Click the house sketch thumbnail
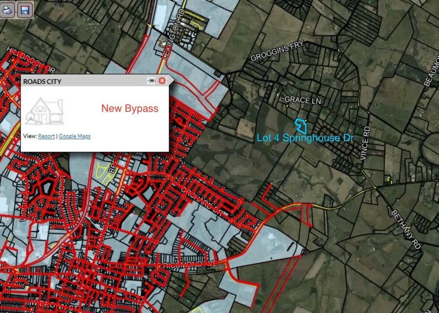This screenshot has height=313, width=439. click(45, 111)
